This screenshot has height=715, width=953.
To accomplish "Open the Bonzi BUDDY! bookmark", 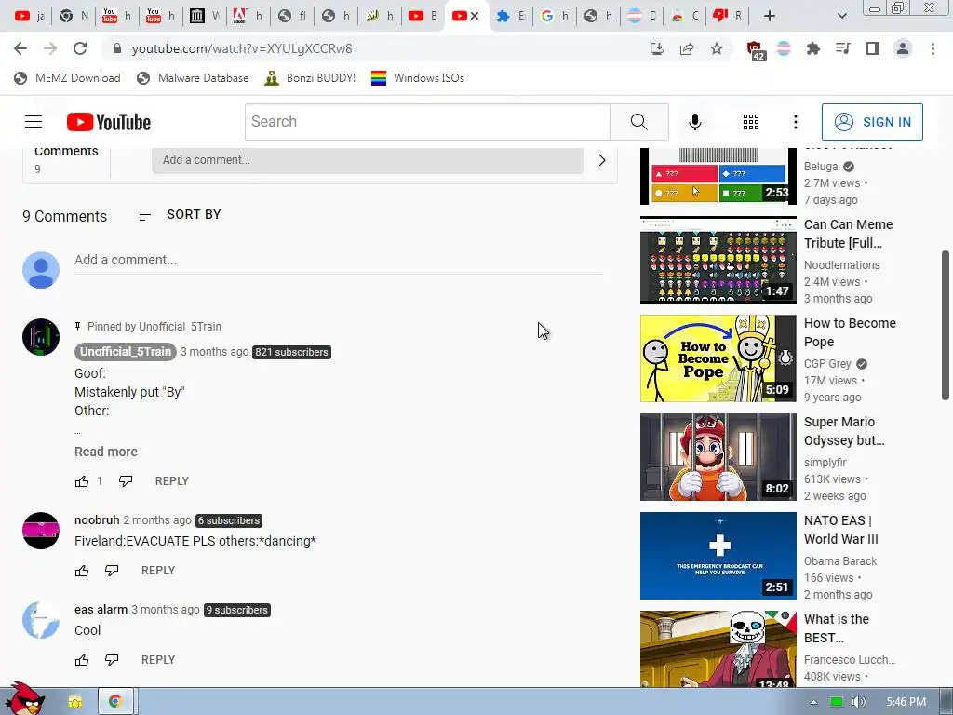I will [x=310, y=78].
